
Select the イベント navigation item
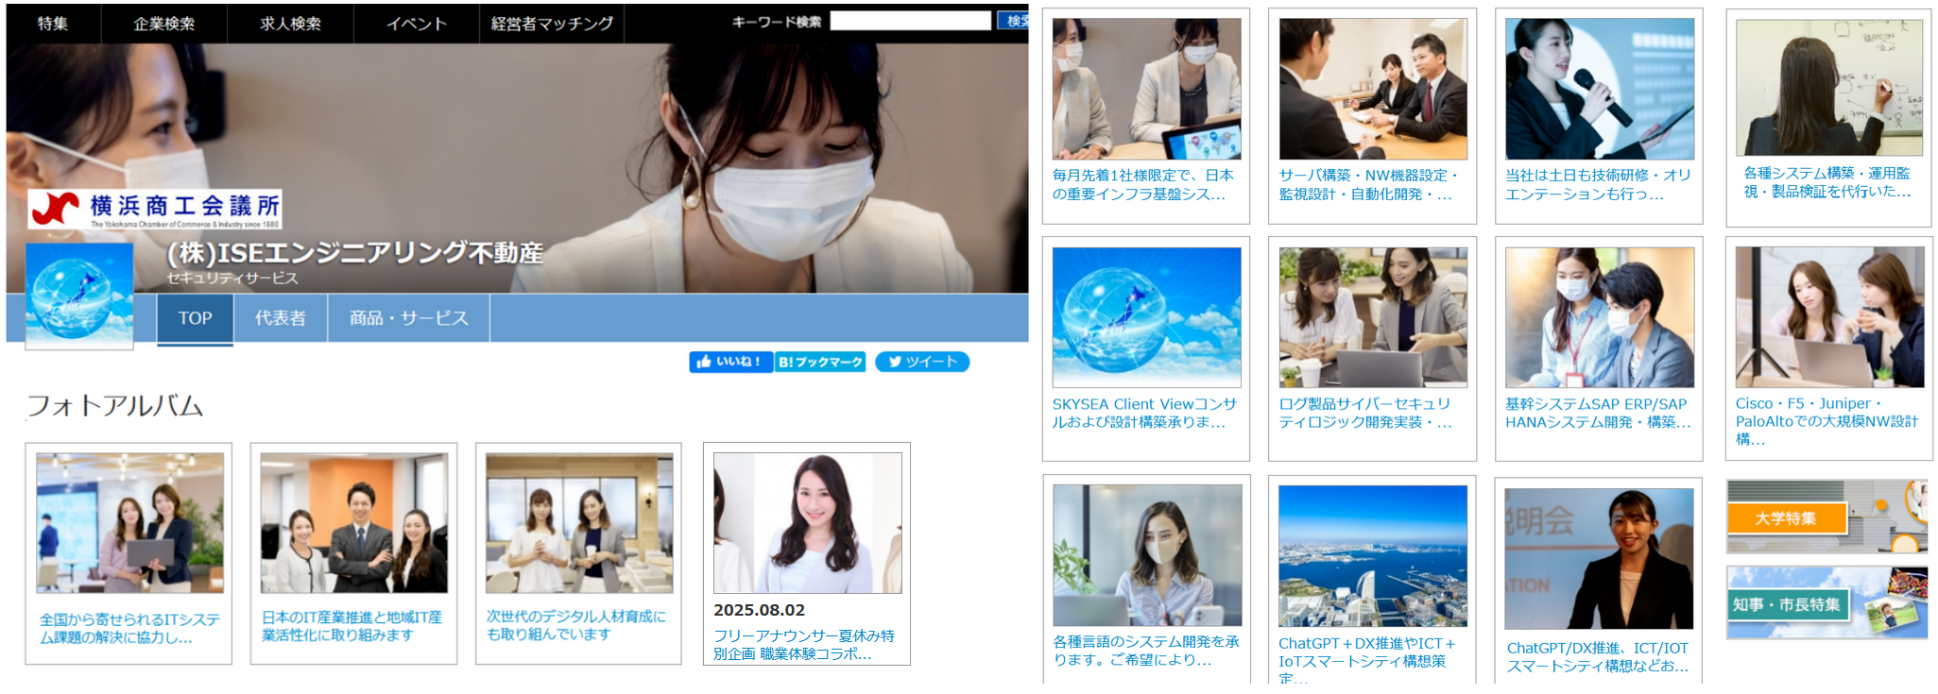(x=416, y=24)
